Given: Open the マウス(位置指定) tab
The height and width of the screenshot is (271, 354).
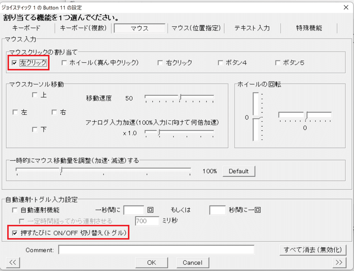Looking at the screenshot, I should [196, 28].
